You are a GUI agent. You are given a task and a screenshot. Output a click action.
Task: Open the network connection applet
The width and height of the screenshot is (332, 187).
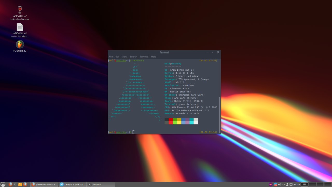point(291,184)
